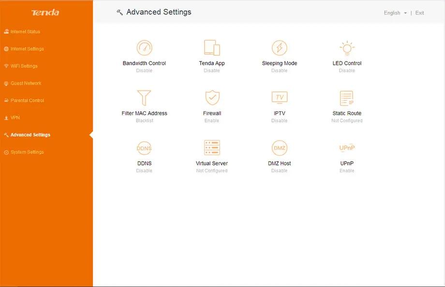The image size is (445, 287).
Task: Click Enable status under Firewall
Action: point(212,121)
